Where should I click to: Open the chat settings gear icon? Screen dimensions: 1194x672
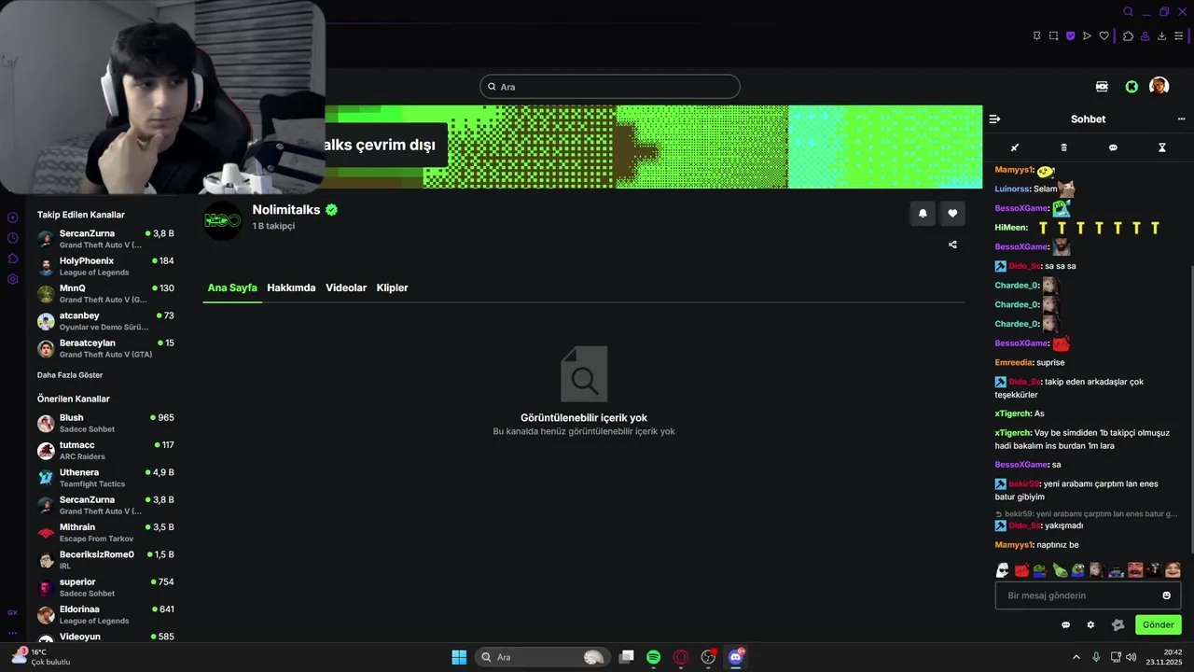pos(1091,624)
